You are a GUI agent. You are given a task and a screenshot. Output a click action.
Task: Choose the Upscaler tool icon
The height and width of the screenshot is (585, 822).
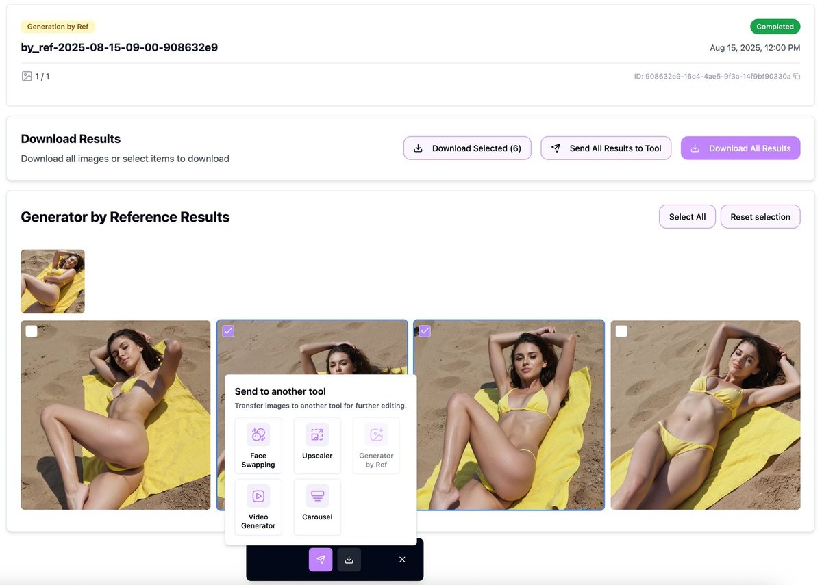[x=317, y=434]
